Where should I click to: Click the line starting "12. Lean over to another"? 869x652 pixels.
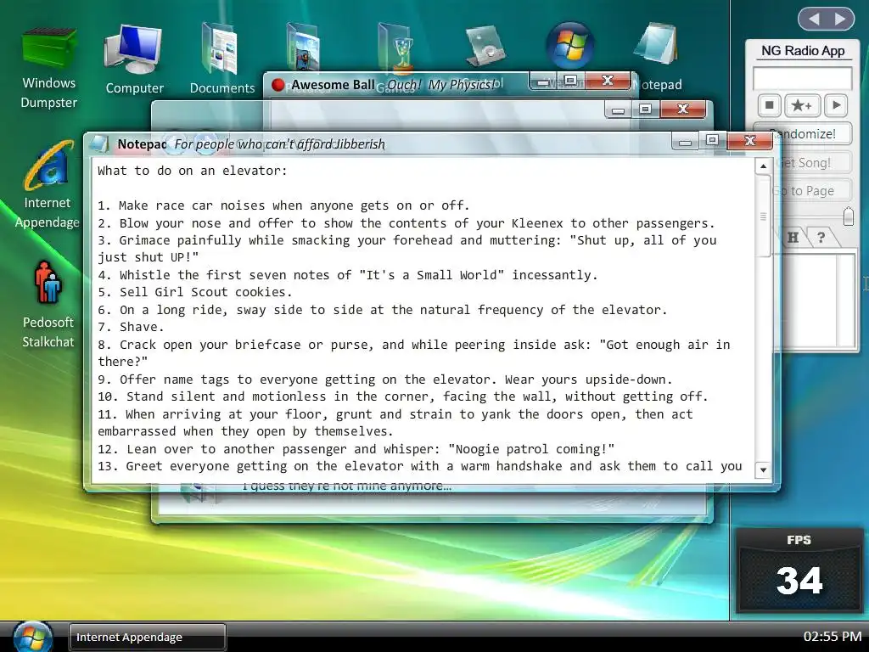[356, 449]
